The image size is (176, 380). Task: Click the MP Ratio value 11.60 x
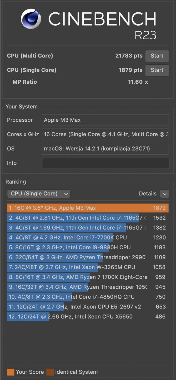138,82
